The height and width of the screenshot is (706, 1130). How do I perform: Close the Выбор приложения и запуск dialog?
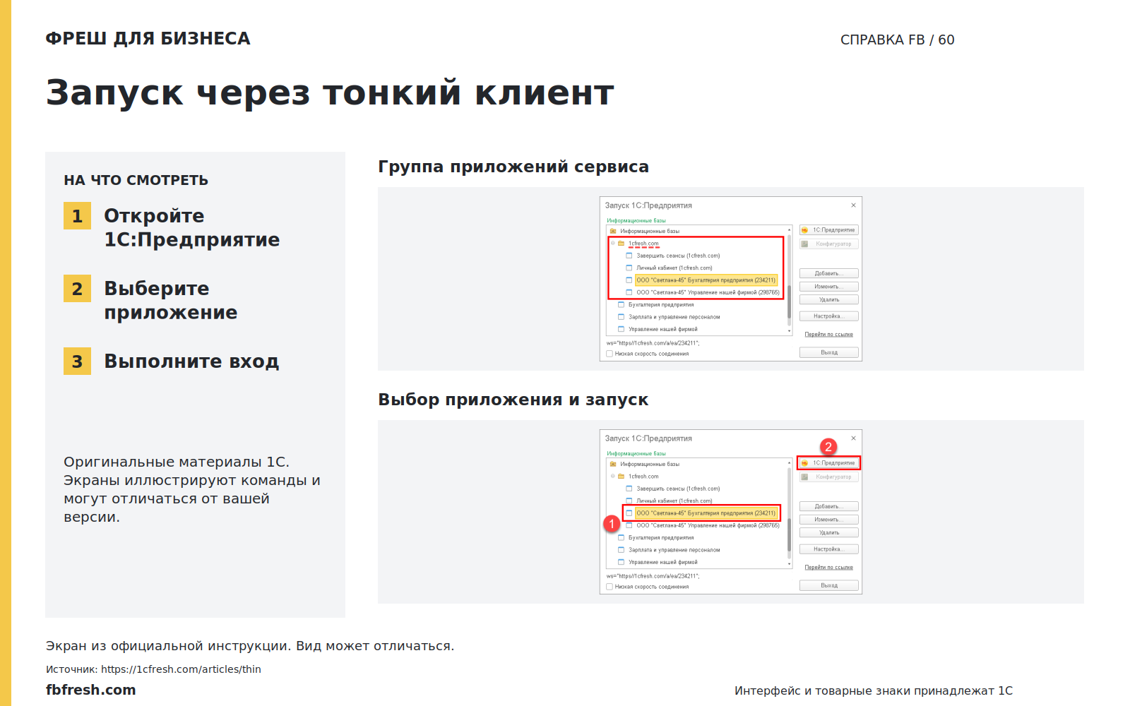coord(853,438)
